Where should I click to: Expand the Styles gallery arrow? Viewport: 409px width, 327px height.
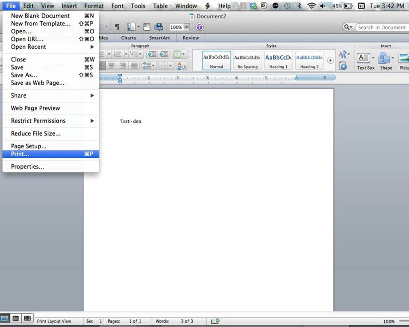(x=330, y=60)
